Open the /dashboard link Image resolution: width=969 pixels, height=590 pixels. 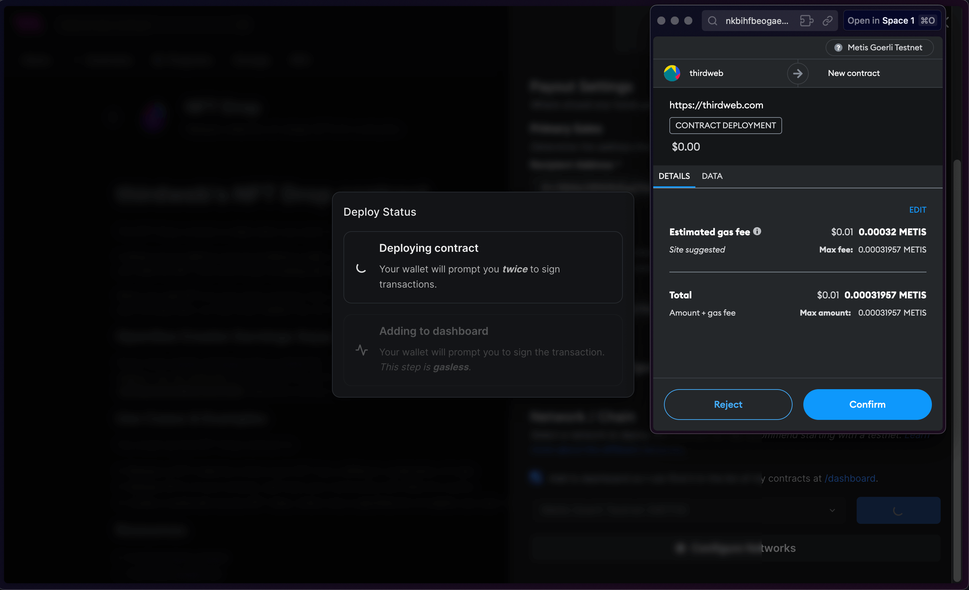(850, 478)
